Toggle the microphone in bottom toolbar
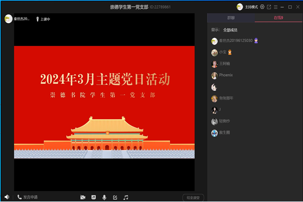Viewport: 303px width, 202px height. click(x=104, y=197)
